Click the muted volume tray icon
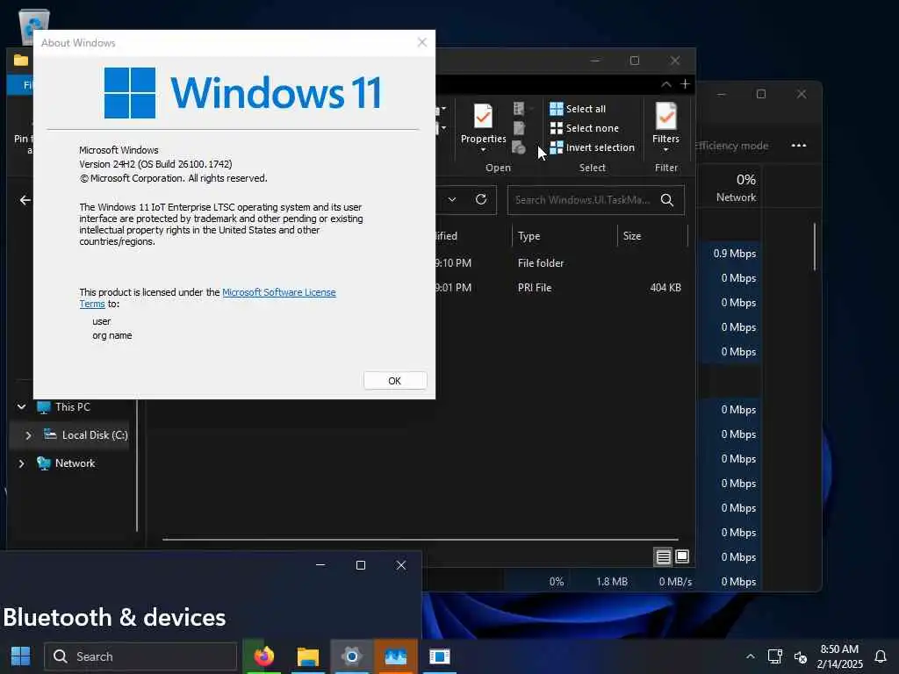Screen dimensions: 899x674 coord(801,656)
